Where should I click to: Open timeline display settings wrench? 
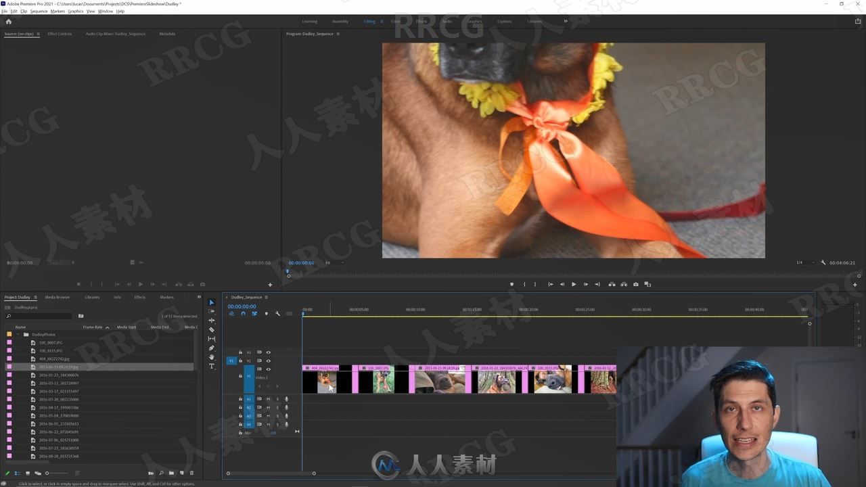[x=277, y=313]
